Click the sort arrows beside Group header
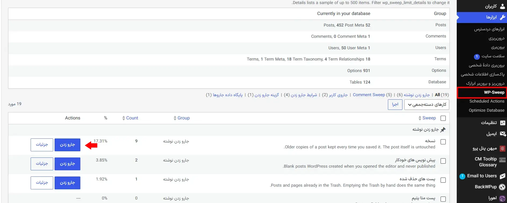The image size is (507, 203). tap(175, 118)
